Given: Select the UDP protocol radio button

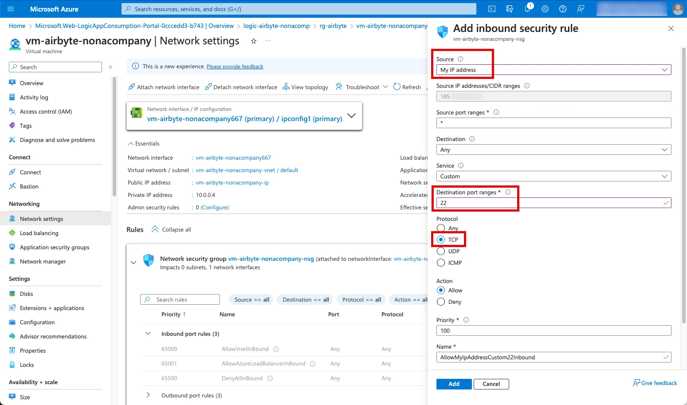Looking at the screenshot, I should point(441,251).
